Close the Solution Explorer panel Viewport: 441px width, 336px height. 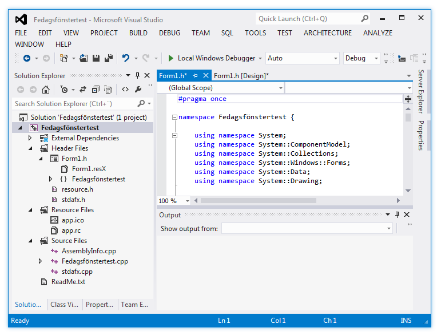point(147,75)
